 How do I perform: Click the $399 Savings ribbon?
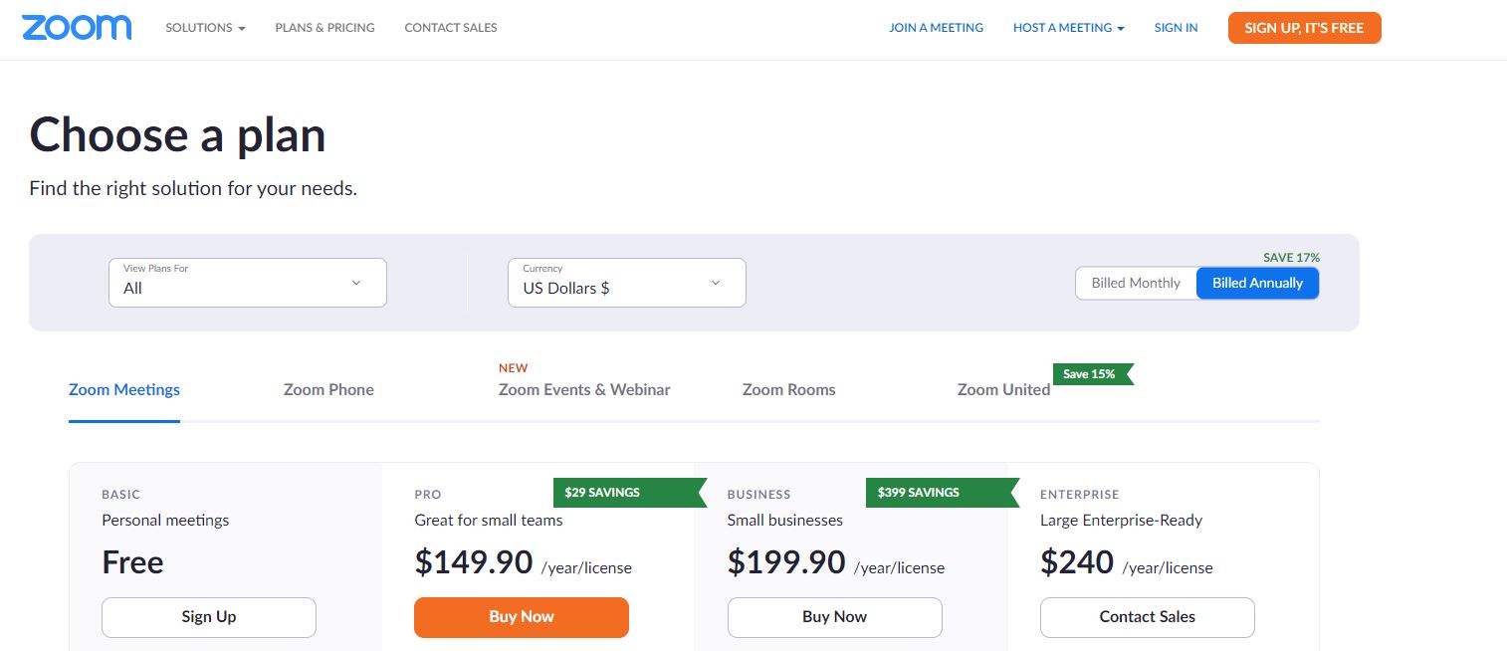pyautogui.click(x=942, y=492)
